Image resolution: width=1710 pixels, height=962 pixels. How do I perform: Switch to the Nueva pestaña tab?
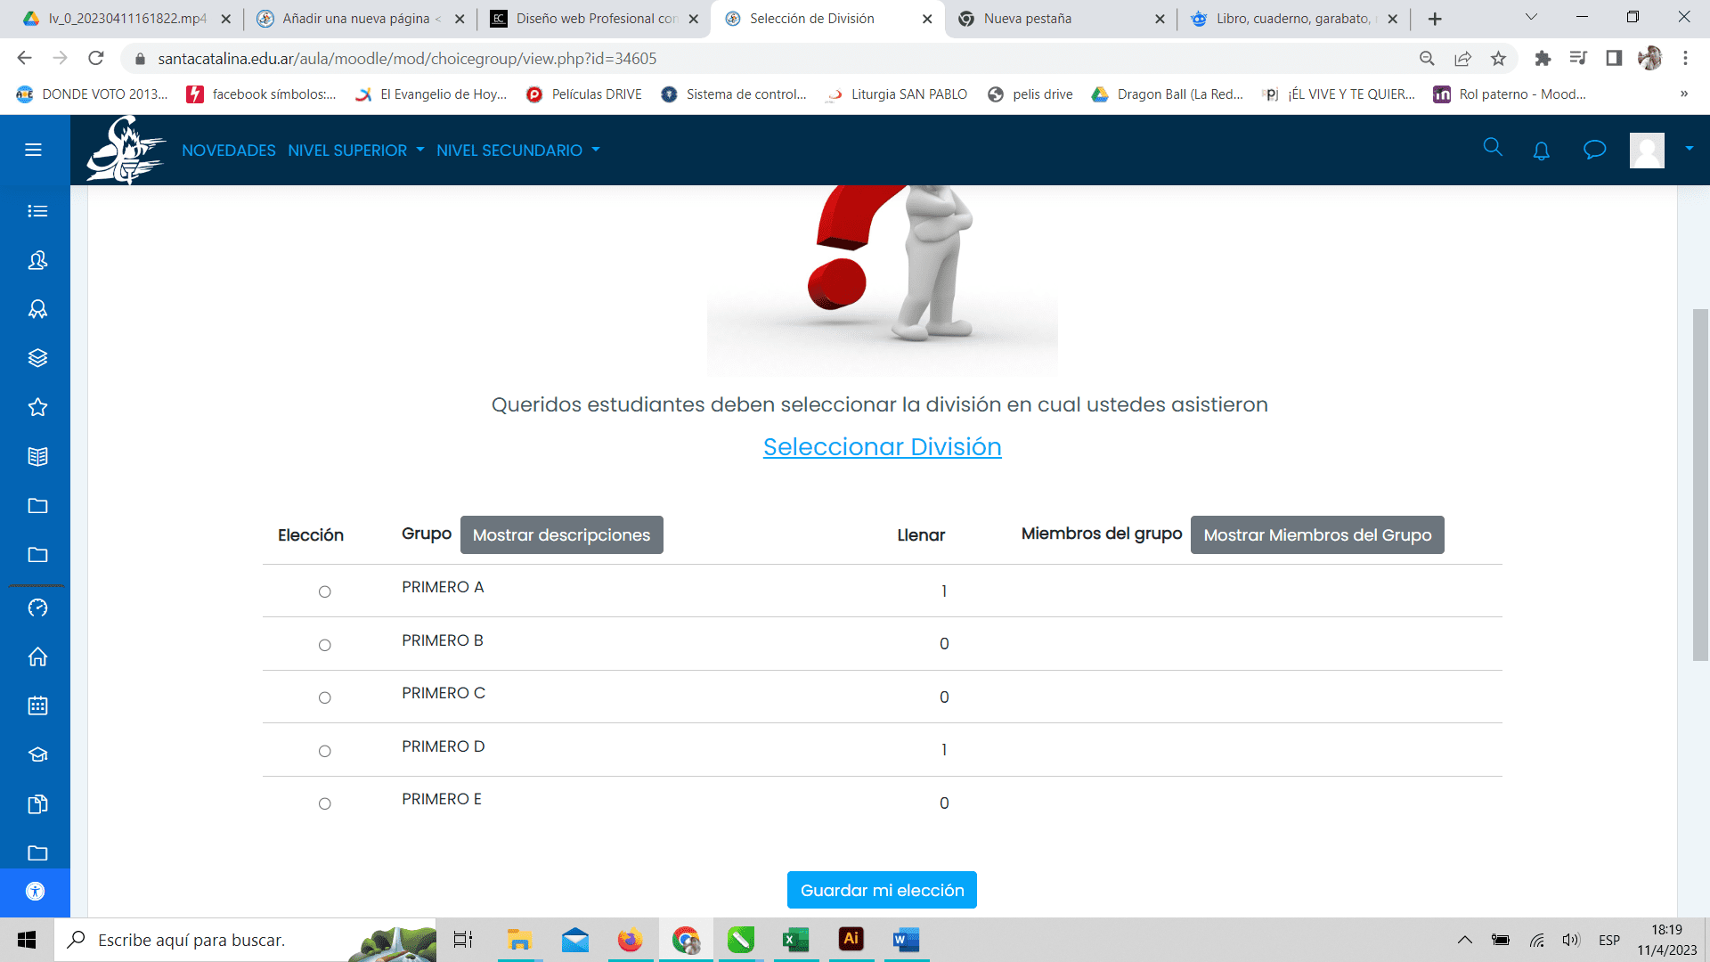click(x=1060, y=19)
